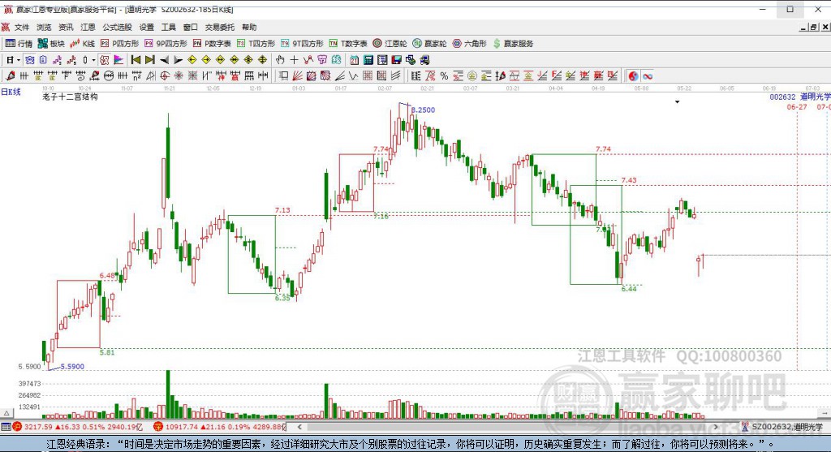Screen dimensions: 831x452
Task: Click the 002632 道明光学 stock label
Action: coord(799,97)
